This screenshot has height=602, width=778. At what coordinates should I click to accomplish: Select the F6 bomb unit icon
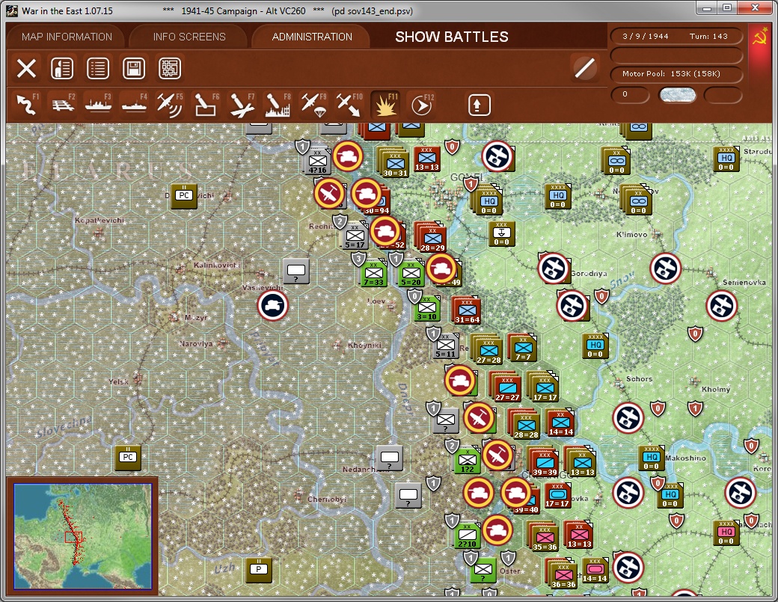click(206, 105)
